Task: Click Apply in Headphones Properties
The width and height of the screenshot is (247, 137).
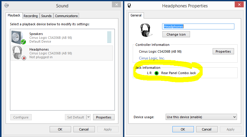Action: click(x=231, y=129)
